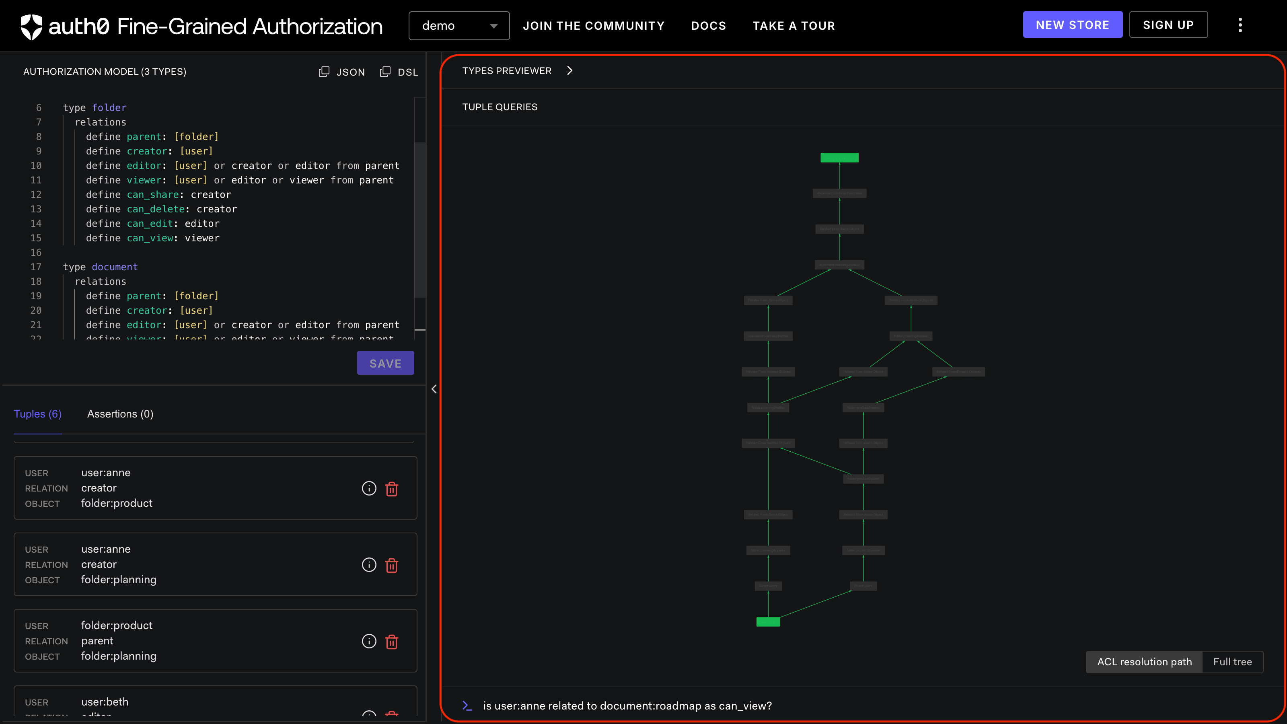Image resolution: width=1287 pixels, height=724 pixels.
Task: Collapse the left panel with the chevron
Action: (434, 389)
